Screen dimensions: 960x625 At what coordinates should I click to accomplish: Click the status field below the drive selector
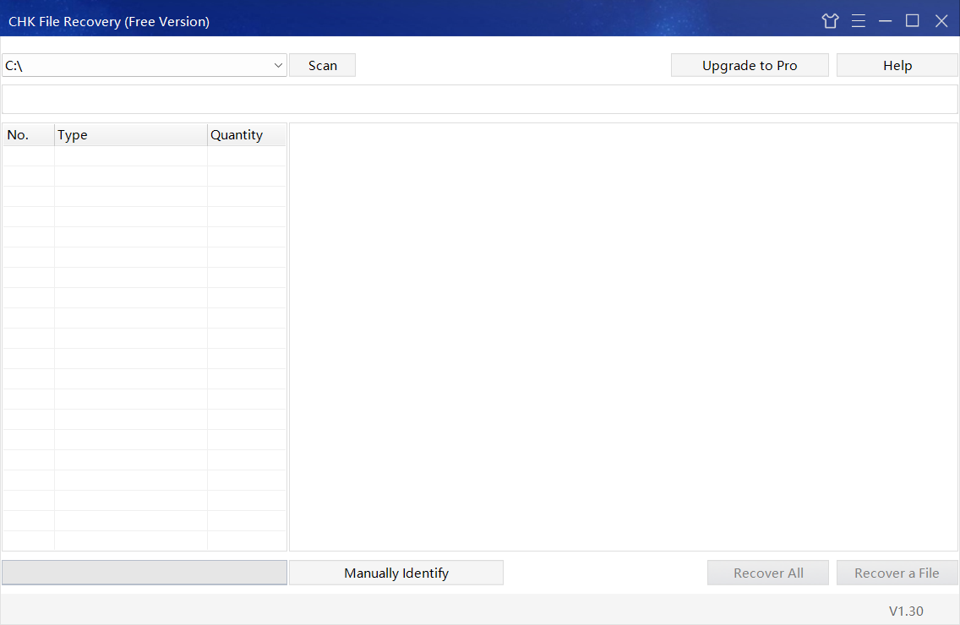pyautogui.click(x=480, y=99)
